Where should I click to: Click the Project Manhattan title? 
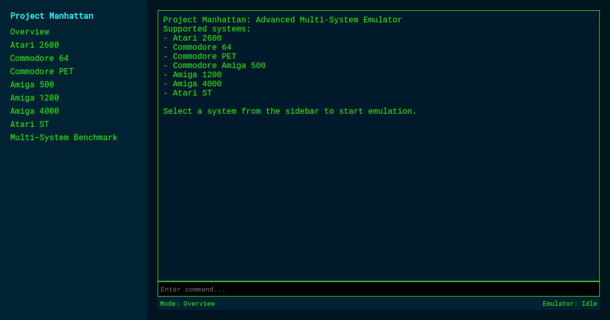52,16
